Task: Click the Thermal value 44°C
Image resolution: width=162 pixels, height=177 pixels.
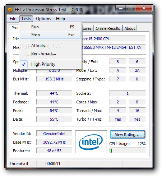Action: point(54,93)
